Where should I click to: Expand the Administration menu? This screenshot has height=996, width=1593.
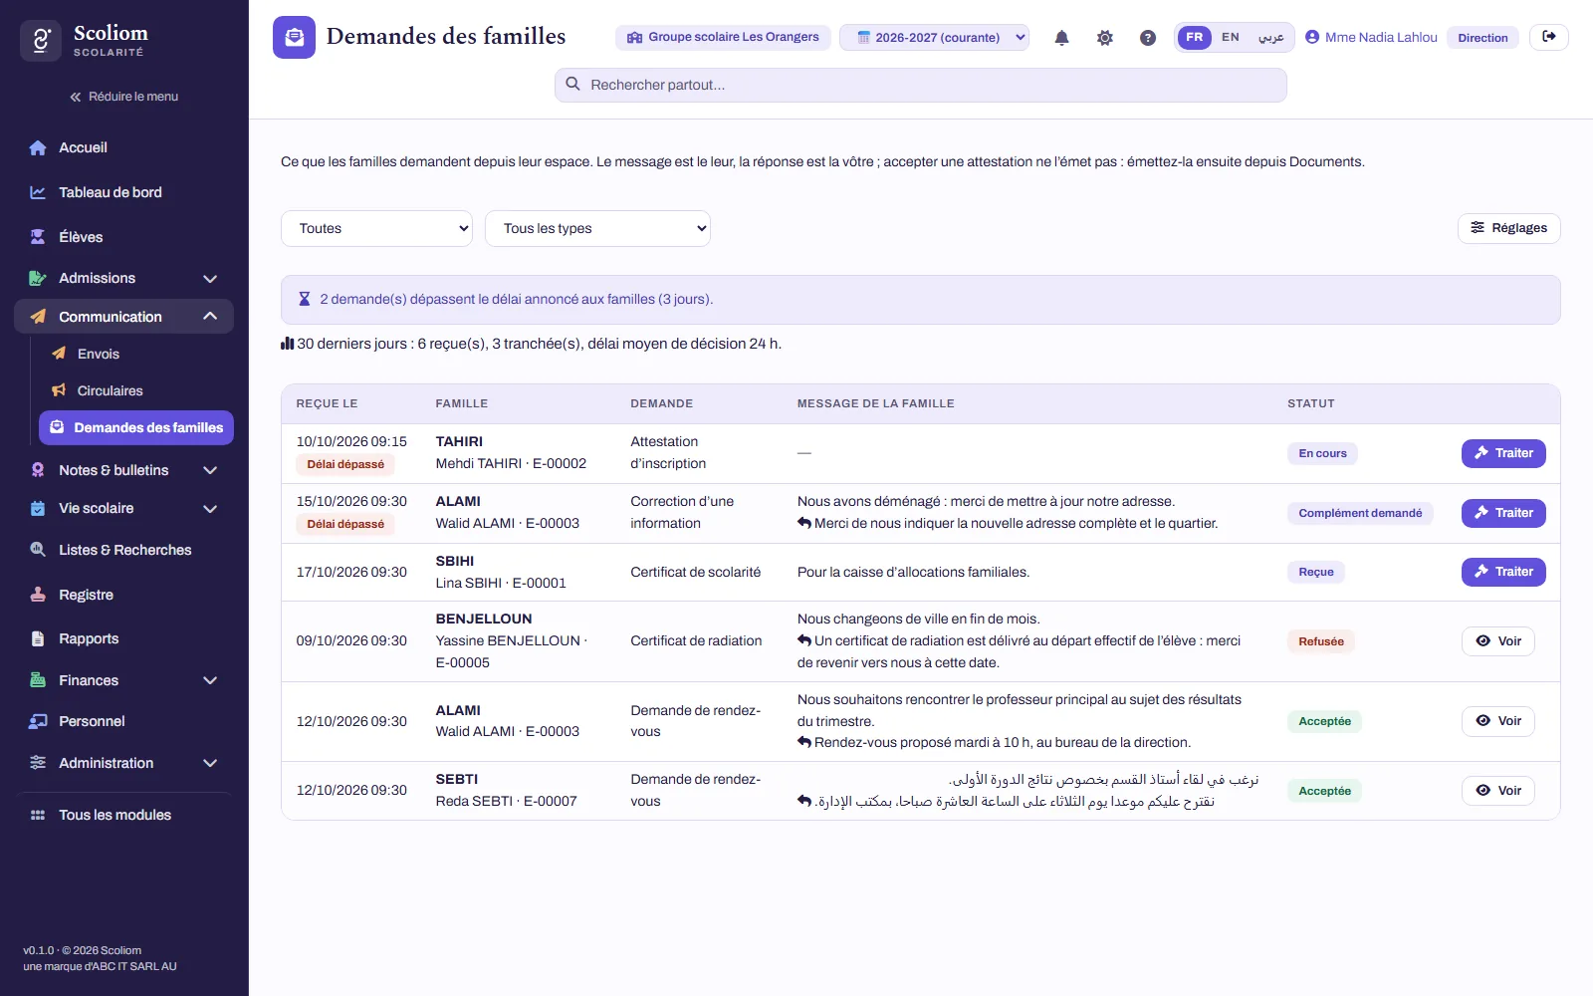click(x=124, y=763)
